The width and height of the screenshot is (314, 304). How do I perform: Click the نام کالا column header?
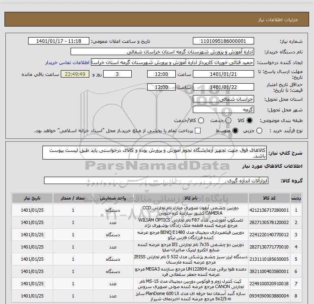191,198
